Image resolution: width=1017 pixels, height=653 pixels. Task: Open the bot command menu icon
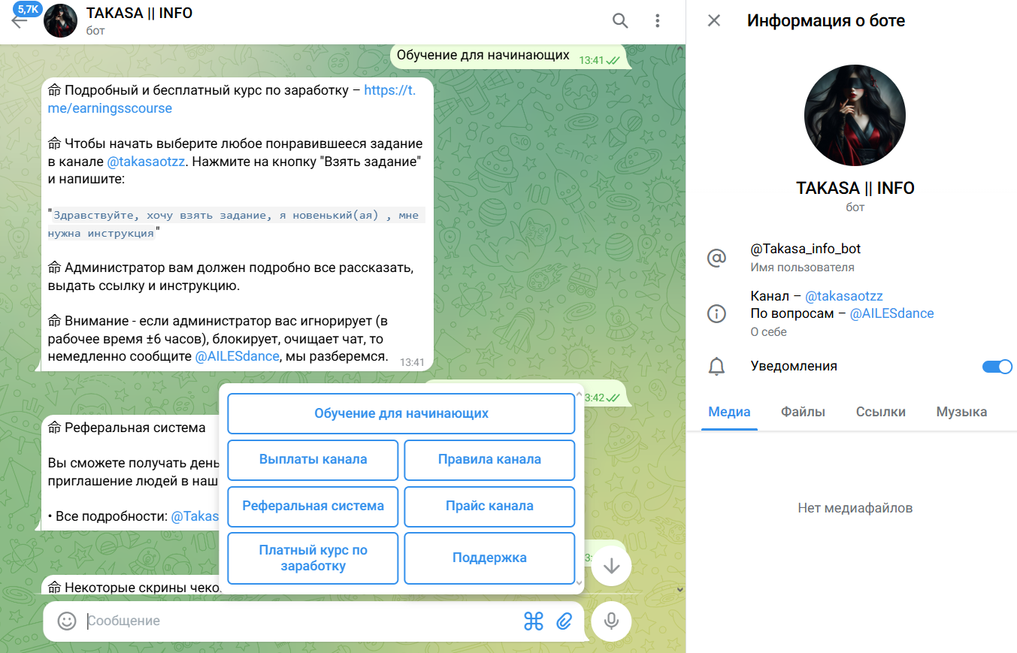534,621
